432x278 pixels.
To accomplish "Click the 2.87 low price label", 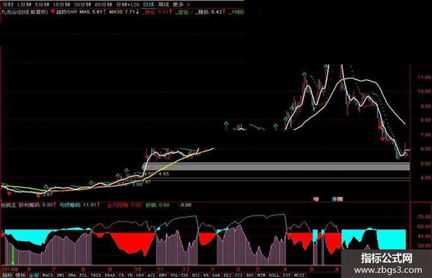I will coord(48,194).
